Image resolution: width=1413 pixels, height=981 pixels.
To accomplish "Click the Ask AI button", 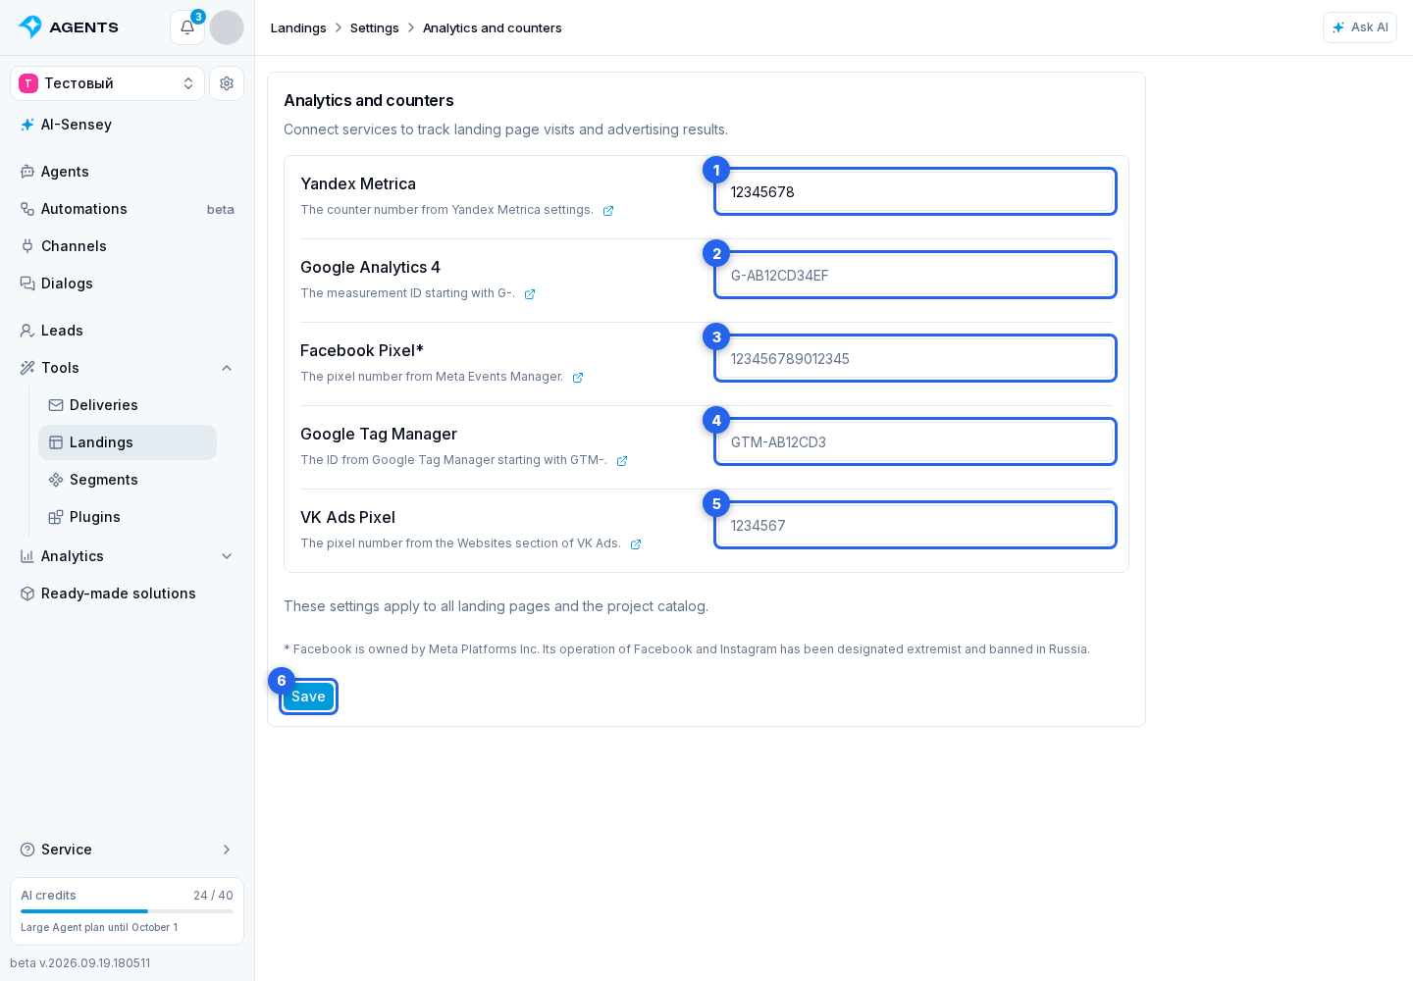I will (1360, 27).
